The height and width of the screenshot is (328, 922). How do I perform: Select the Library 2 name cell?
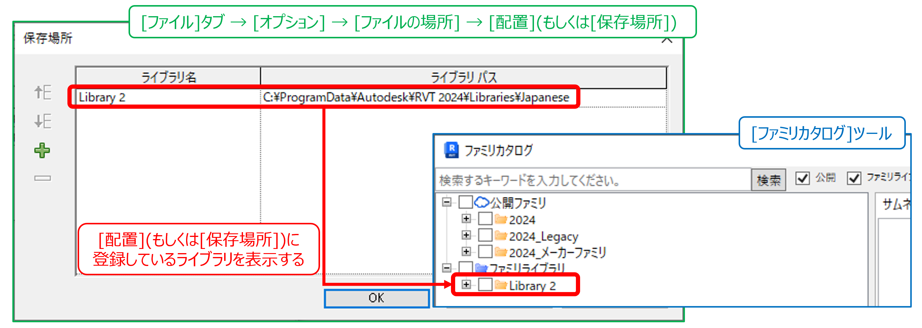pyautogui.click(x=168, y=97)
